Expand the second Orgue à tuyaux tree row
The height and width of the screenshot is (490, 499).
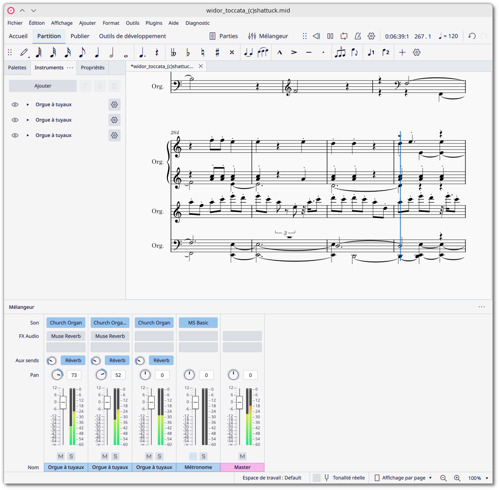pos(28,120)
